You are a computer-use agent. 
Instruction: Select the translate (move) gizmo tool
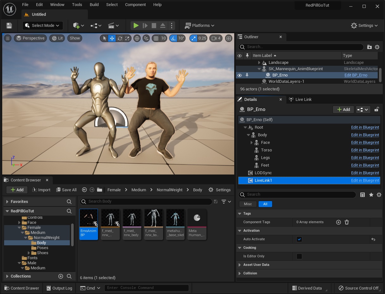(112, 38)
